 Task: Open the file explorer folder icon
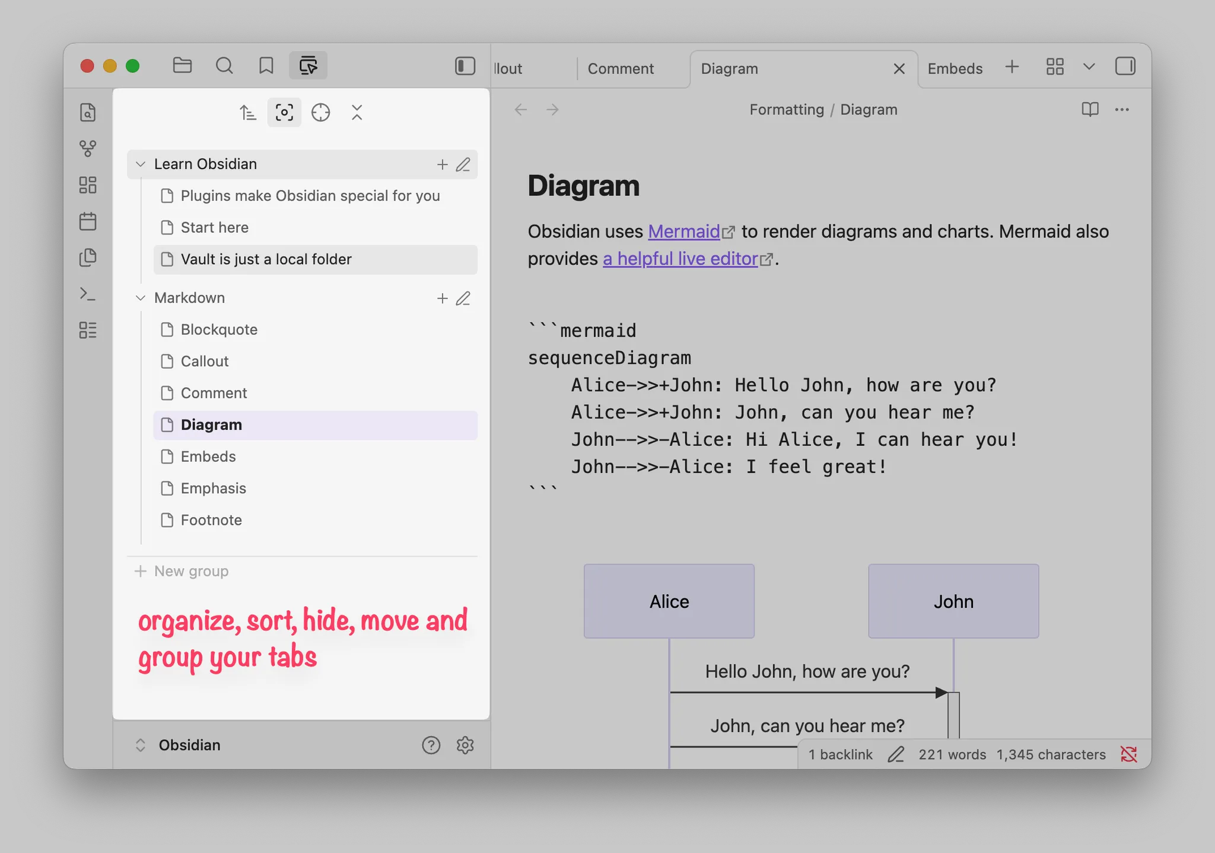click(x=182, y=65)
